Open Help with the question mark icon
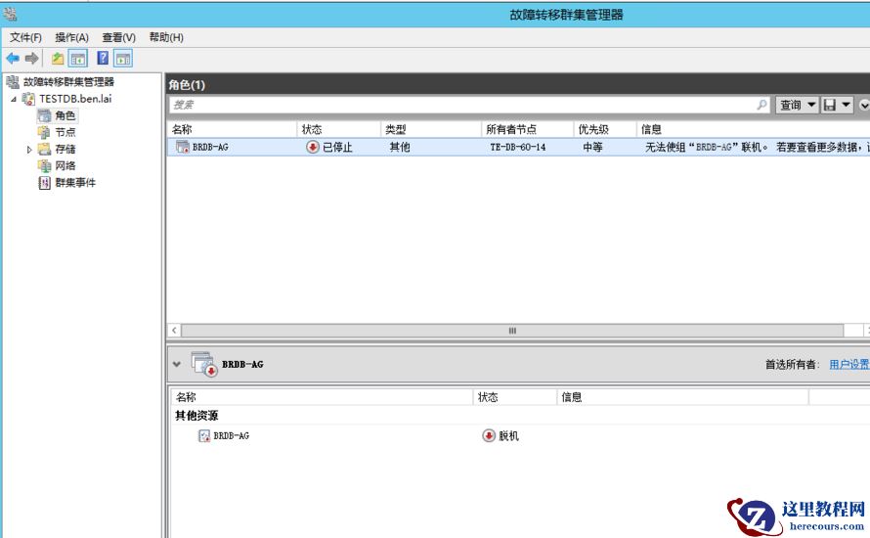 tap(103, 58)
